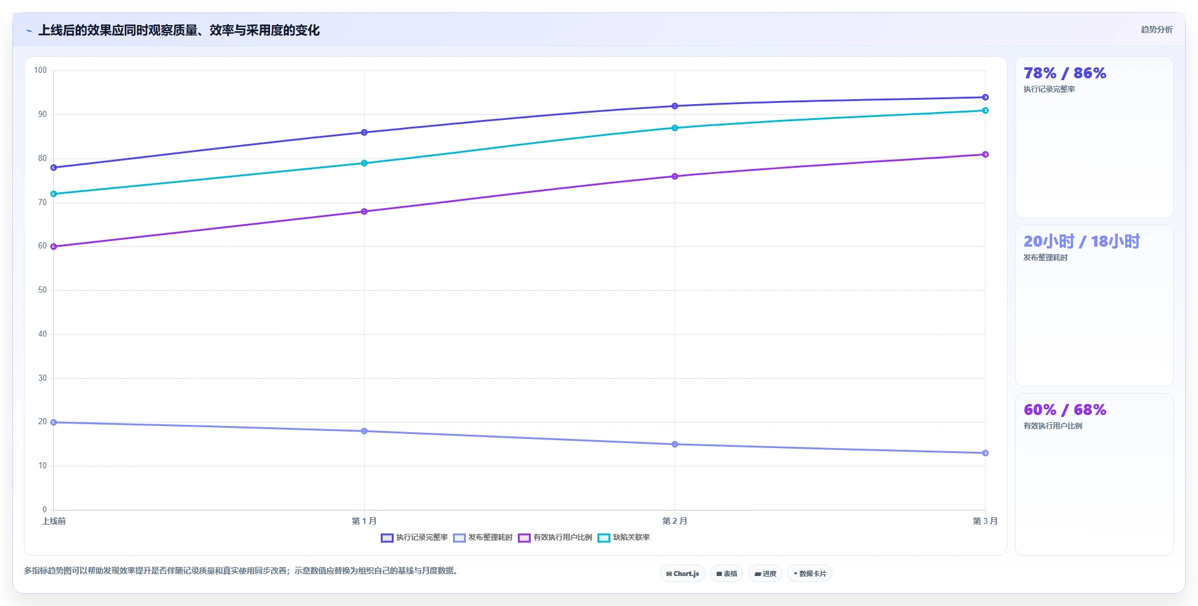Select the 执行记录完整率 point at 上线前
Viewport: 1198px width, 606px height.
click(x=54, y=168)
